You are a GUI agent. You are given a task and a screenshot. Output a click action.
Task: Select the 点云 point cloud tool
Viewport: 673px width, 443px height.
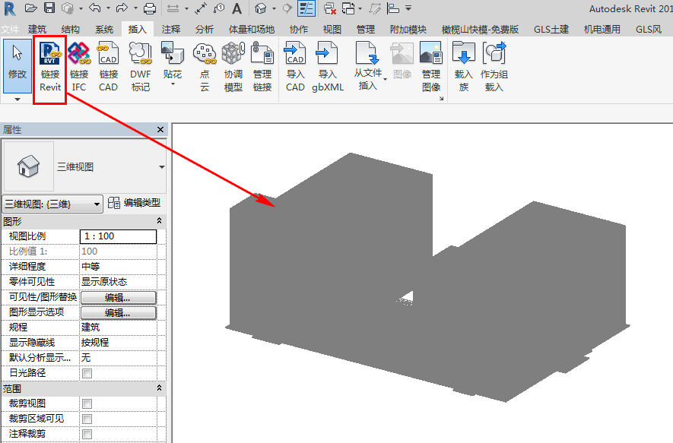point(205,68)
